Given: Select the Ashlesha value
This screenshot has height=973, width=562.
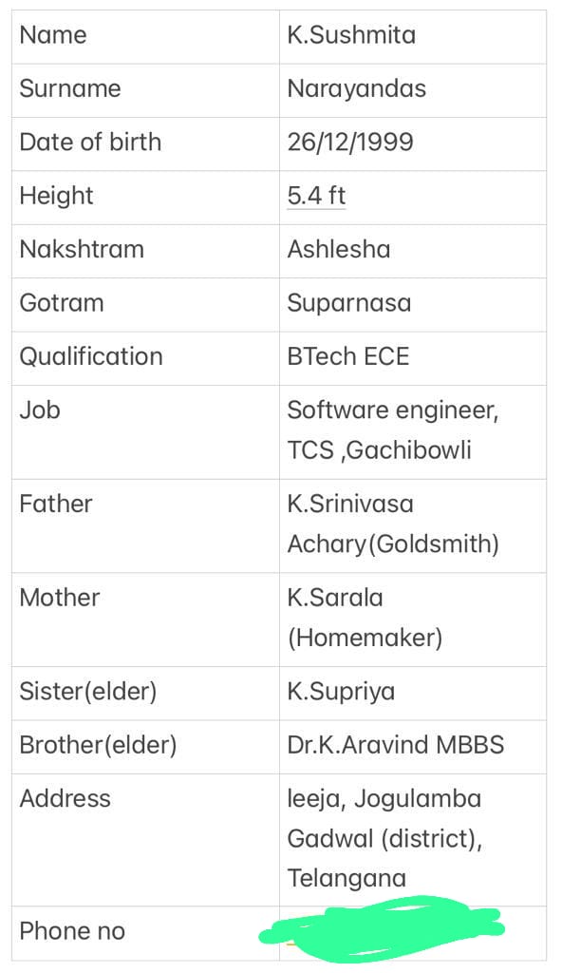Looking at the screenshot, I should coord(339,250).
